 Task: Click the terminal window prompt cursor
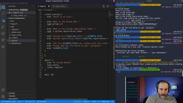[119, 72]
